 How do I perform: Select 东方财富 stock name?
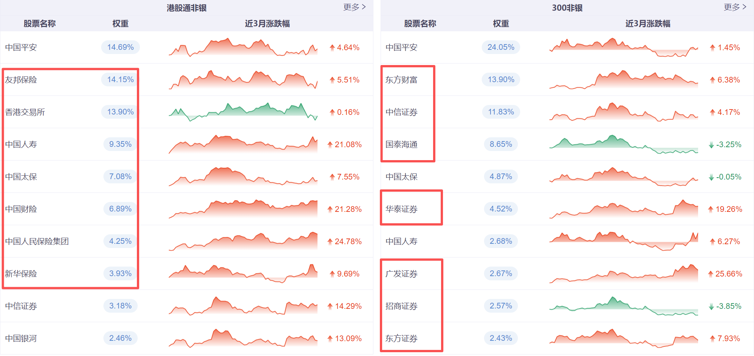click(402, 80)
